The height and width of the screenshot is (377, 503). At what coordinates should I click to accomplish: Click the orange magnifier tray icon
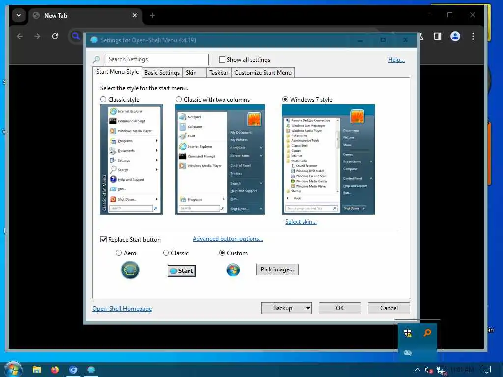427,333
